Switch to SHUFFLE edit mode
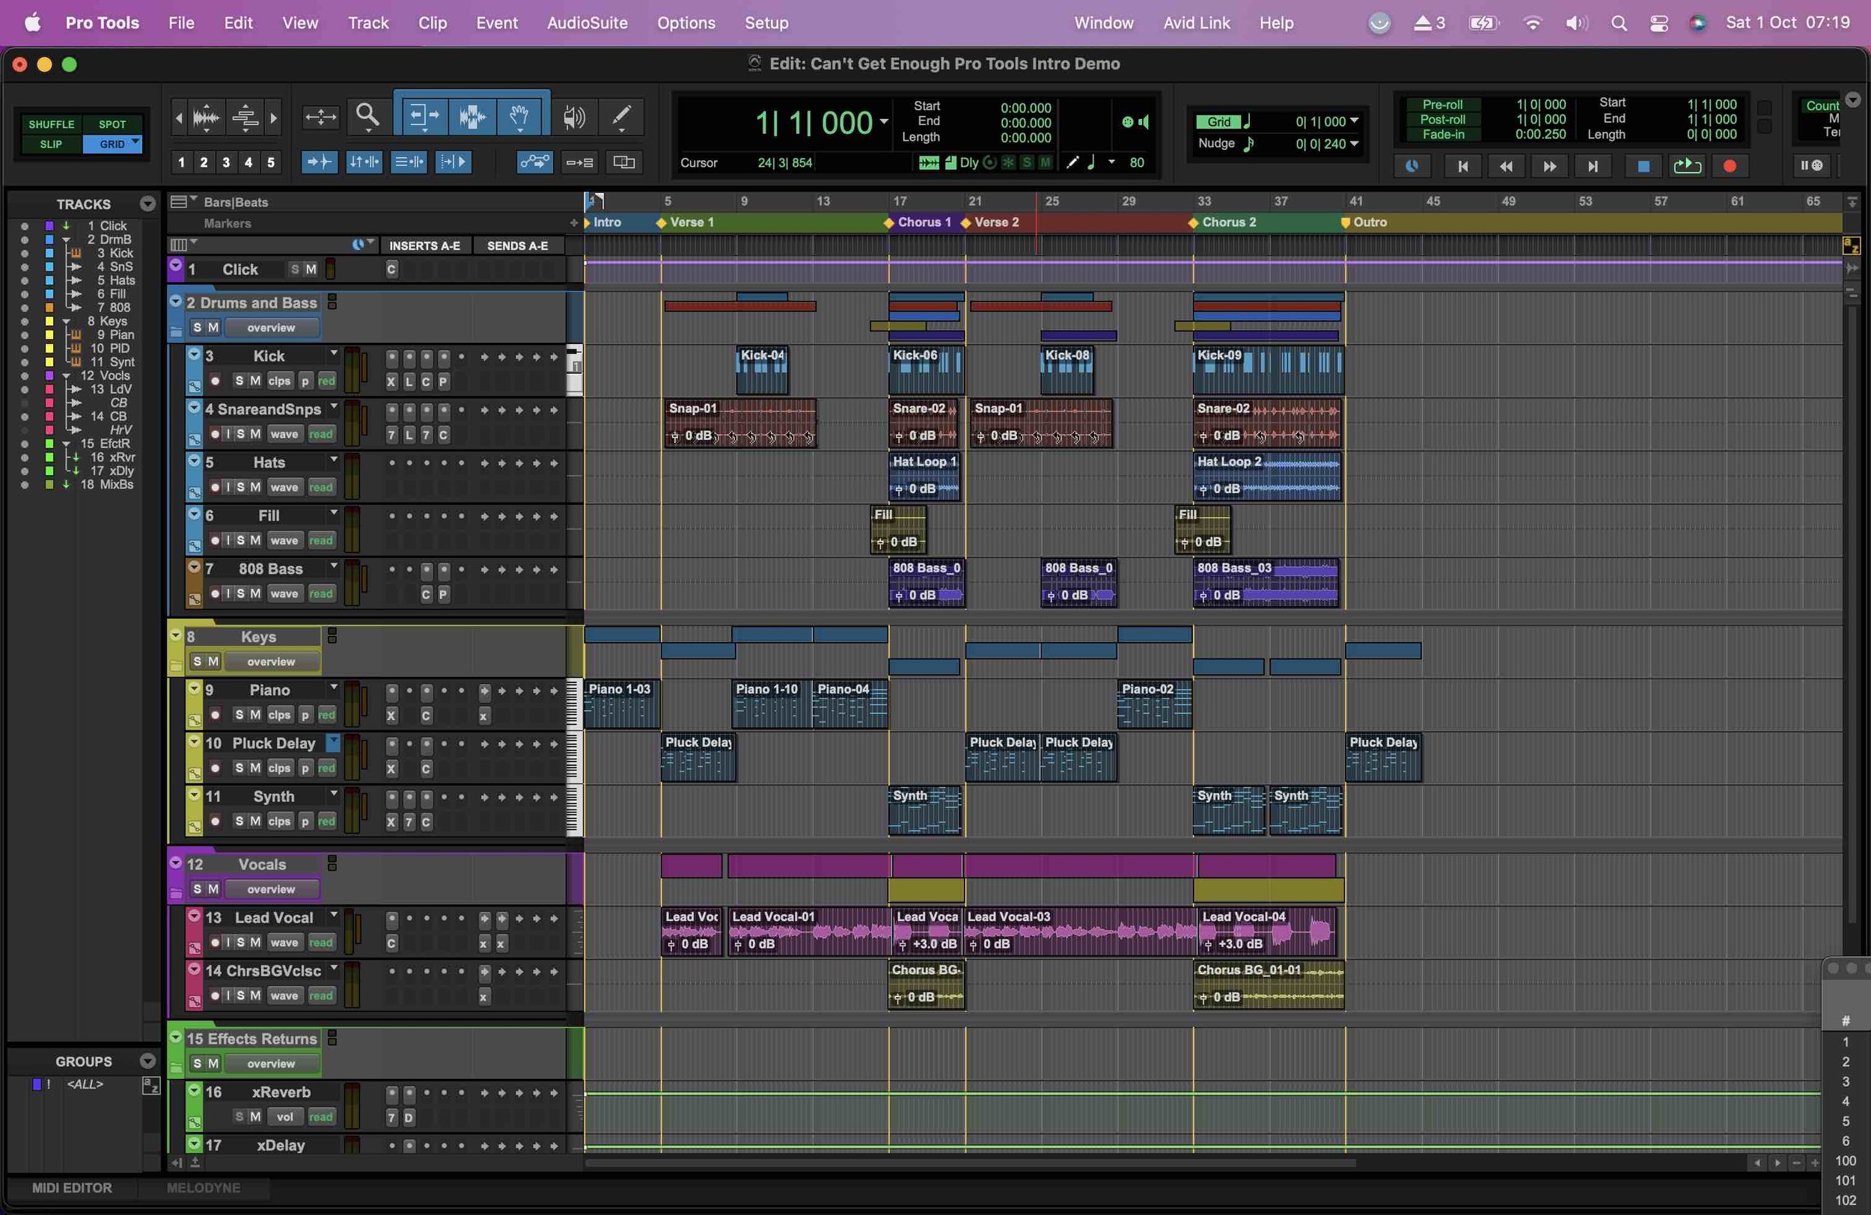 [51, 124]
